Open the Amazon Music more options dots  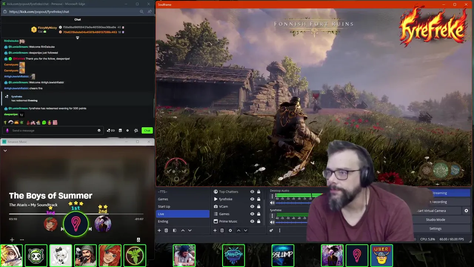pos(22,240)
